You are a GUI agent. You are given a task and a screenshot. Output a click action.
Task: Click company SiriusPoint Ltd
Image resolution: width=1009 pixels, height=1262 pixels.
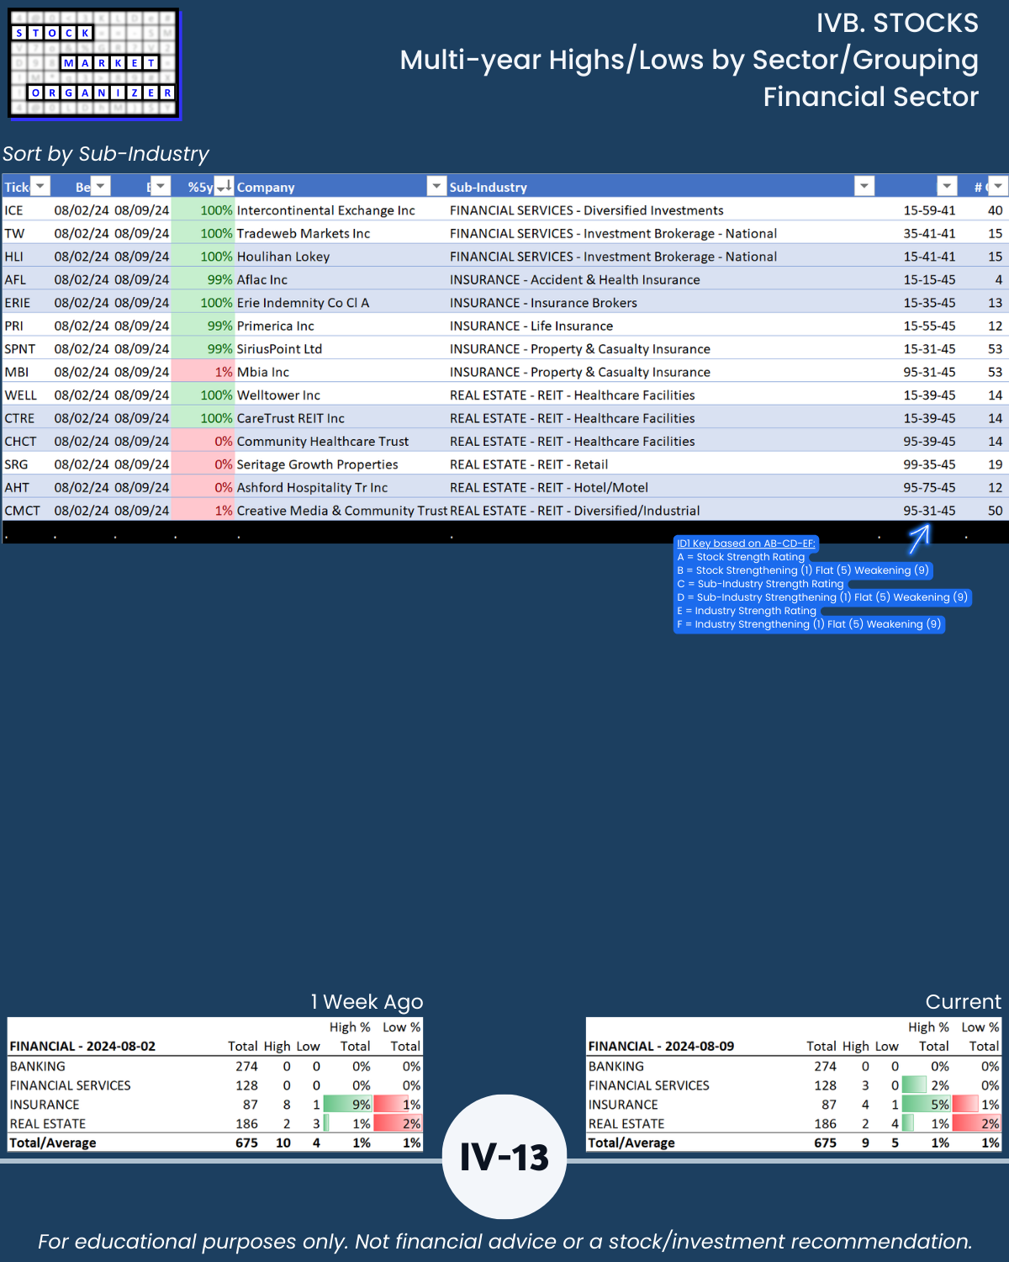click(x=280, y=349)
